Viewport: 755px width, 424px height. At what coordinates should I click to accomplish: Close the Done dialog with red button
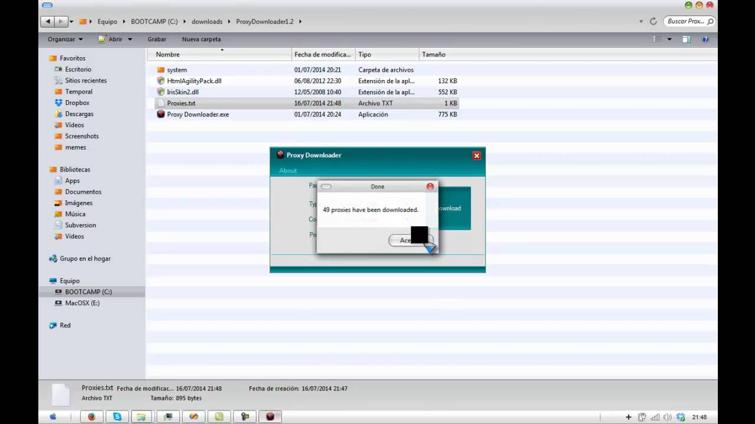point(430,186)
